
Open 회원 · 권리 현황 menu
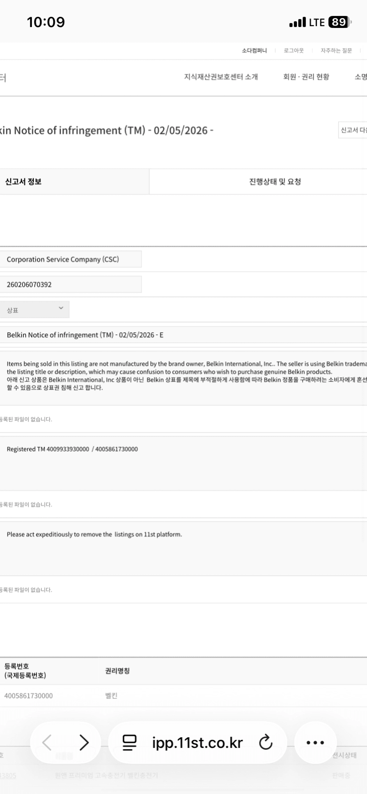[x=306, y=77]
